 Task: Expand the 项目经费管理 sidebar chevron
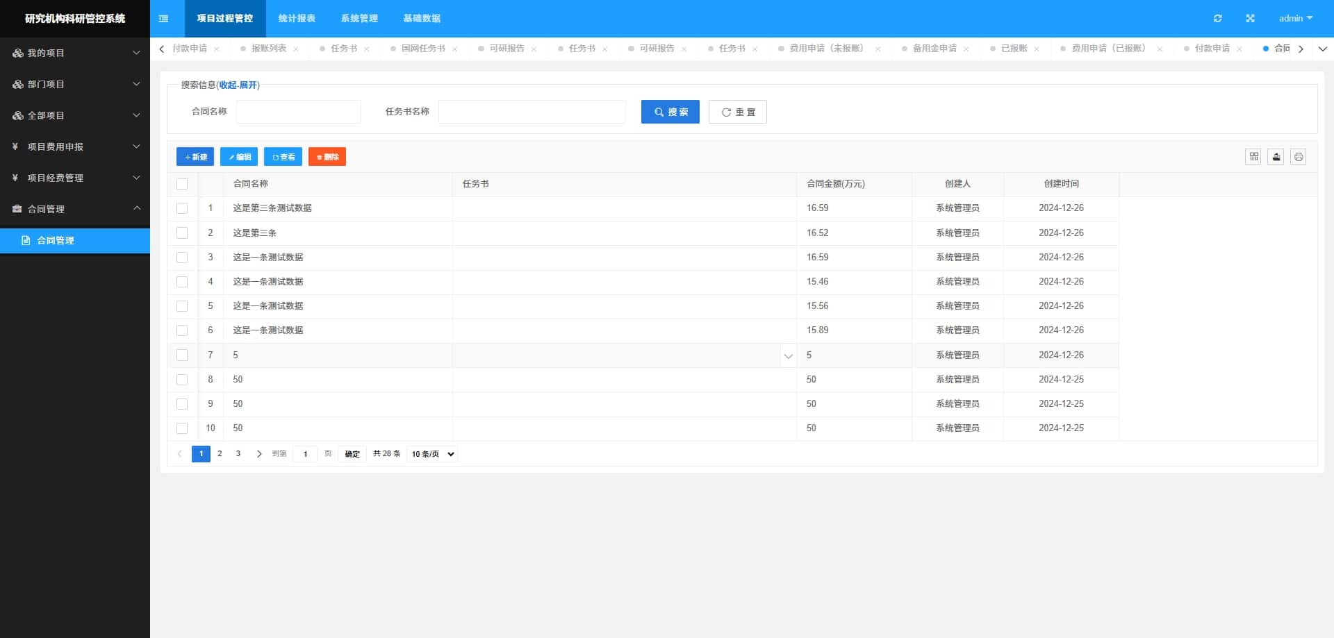[136, 178]
